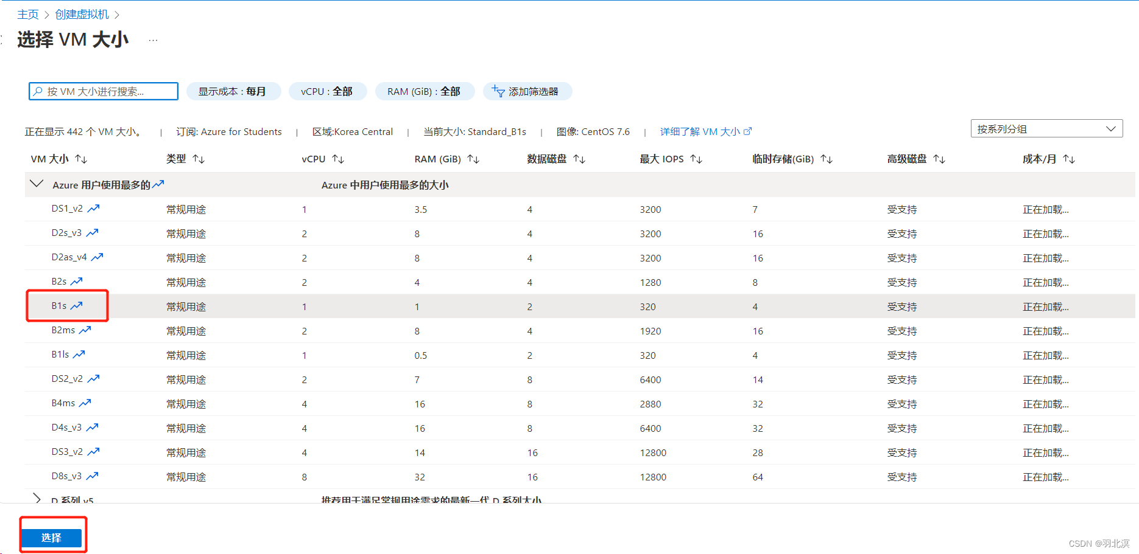Select the D2as_v4 size name
Viewport: 1139px width, 554px height.
tap(69, 257)
